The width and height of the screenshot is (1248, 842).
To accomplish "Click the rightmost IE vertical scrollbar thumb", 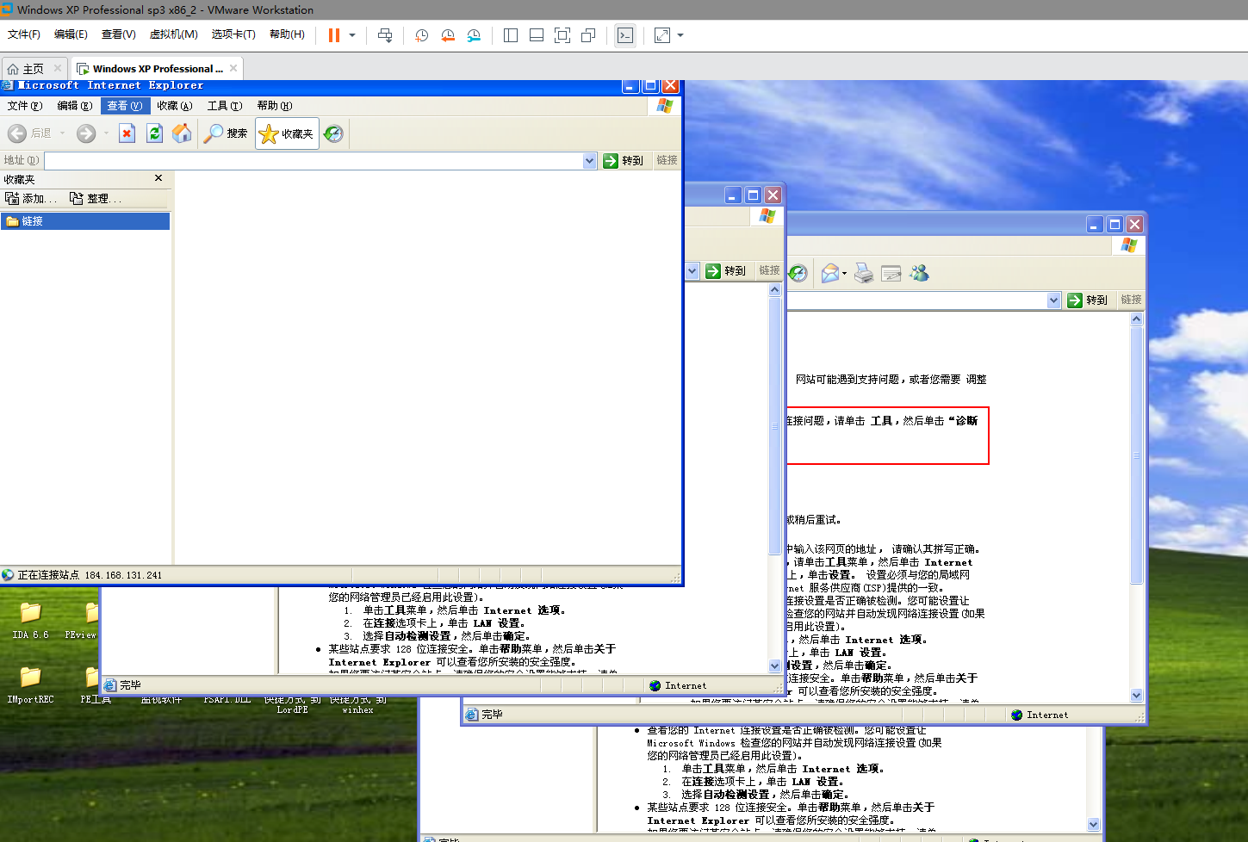I will [x=1136, y=456].
